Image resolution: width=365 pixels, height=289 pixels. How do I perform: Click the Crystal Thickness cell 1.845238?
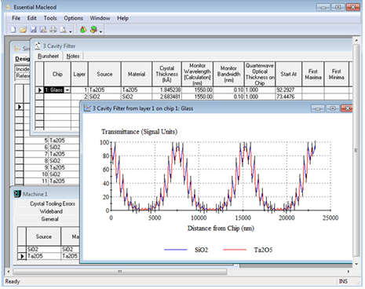tap(166, 90)
